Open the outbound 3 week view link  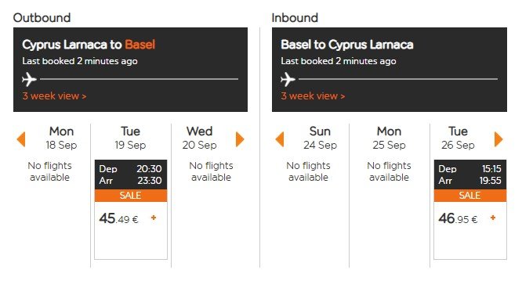tap(54, 96)
